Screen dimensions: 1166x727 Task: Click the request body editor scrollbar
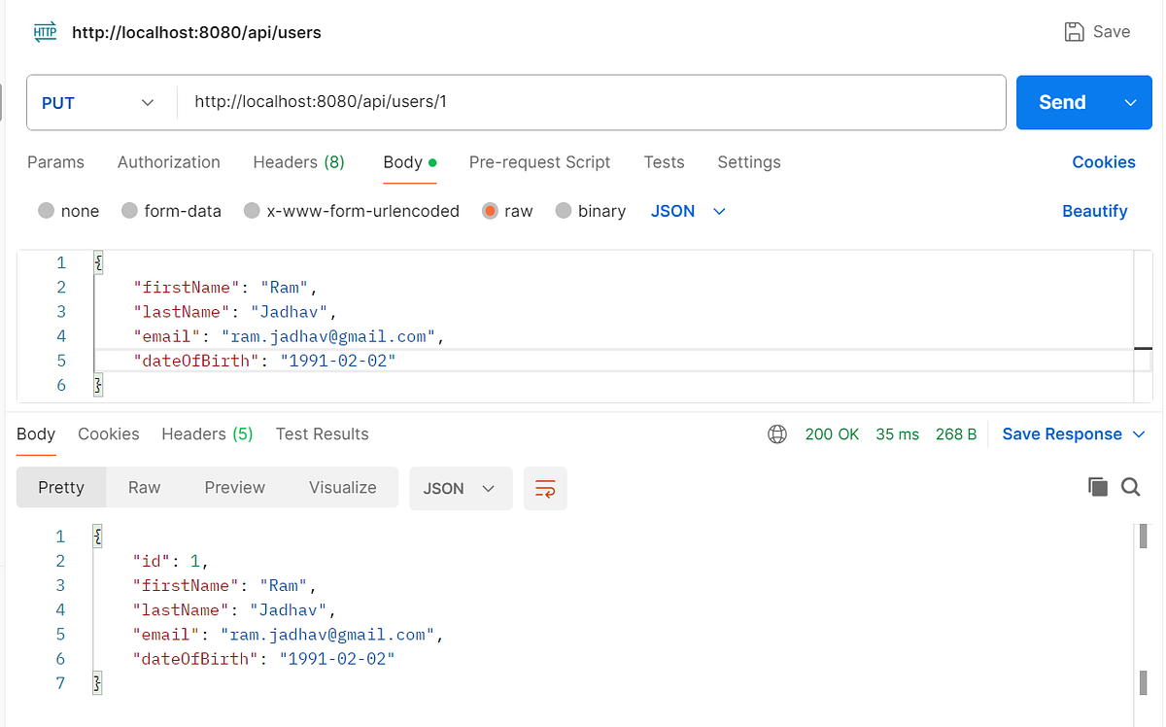tap(1143, 326)
